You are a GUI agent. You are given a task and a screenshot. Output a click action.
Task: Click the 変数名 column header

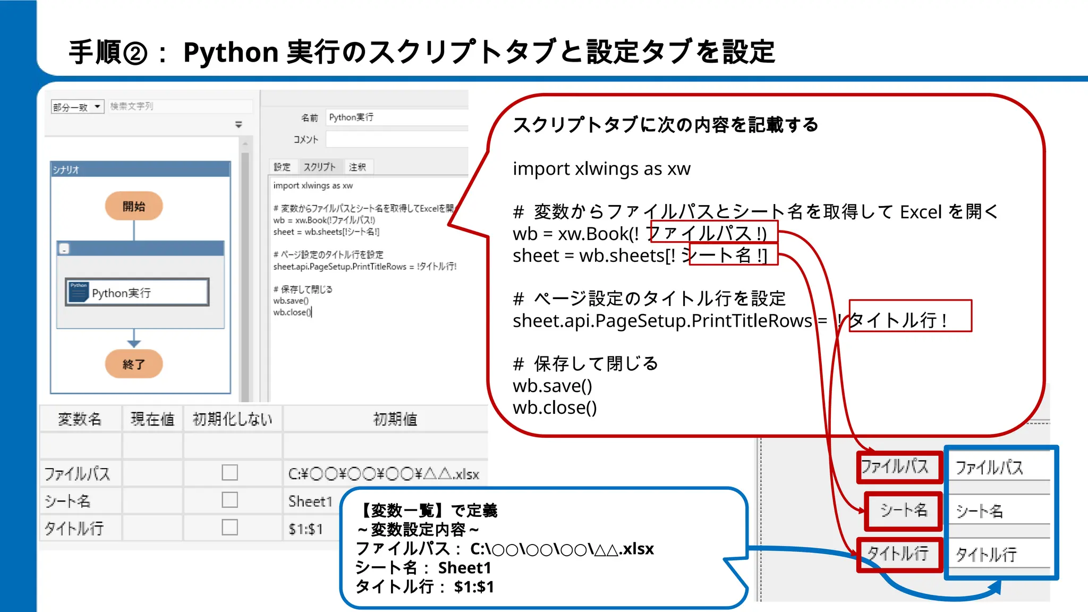80,419
